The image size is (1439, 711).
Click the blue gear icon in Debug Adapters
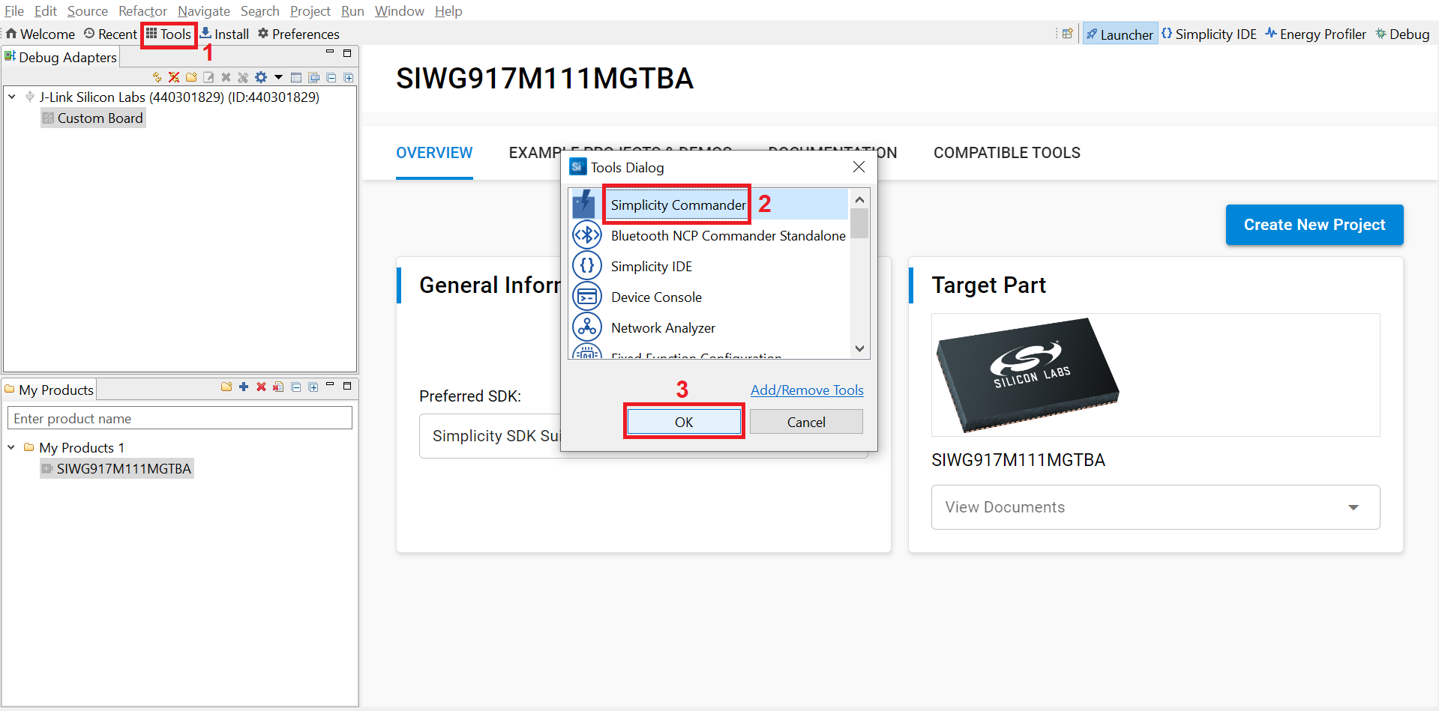pyautogui.click(x=261, y=77)
